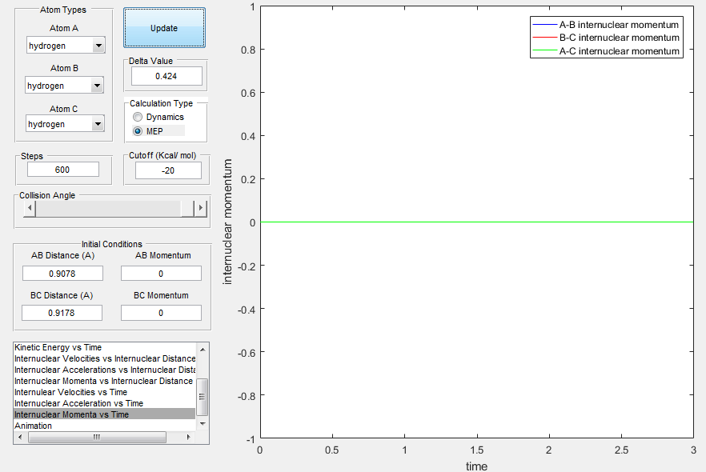The height and width of the screenshot is (472, 706).
Task: Click plot list scroll left arrow
Action: [x=20, y=437]
